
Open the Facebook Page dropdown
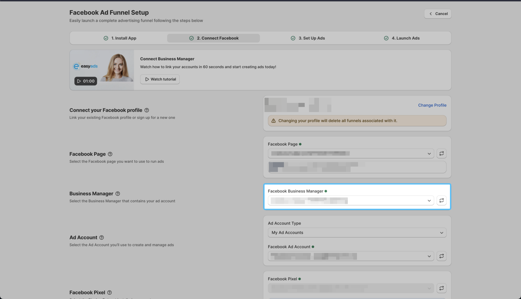350,154
